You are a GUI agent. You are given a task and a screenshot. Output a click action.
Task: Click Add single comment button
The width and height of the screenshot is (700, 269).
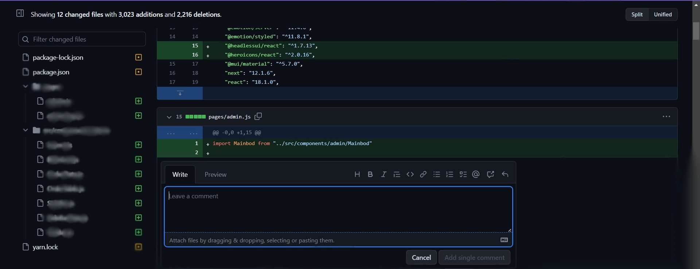click(475, 258)
